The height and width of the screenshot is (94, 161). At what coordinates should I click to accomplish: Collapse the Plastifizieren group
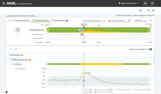coord(9,55)
